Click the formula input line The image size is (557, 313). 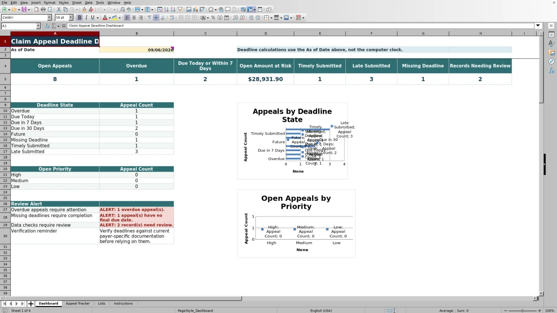tap(301, 26)
